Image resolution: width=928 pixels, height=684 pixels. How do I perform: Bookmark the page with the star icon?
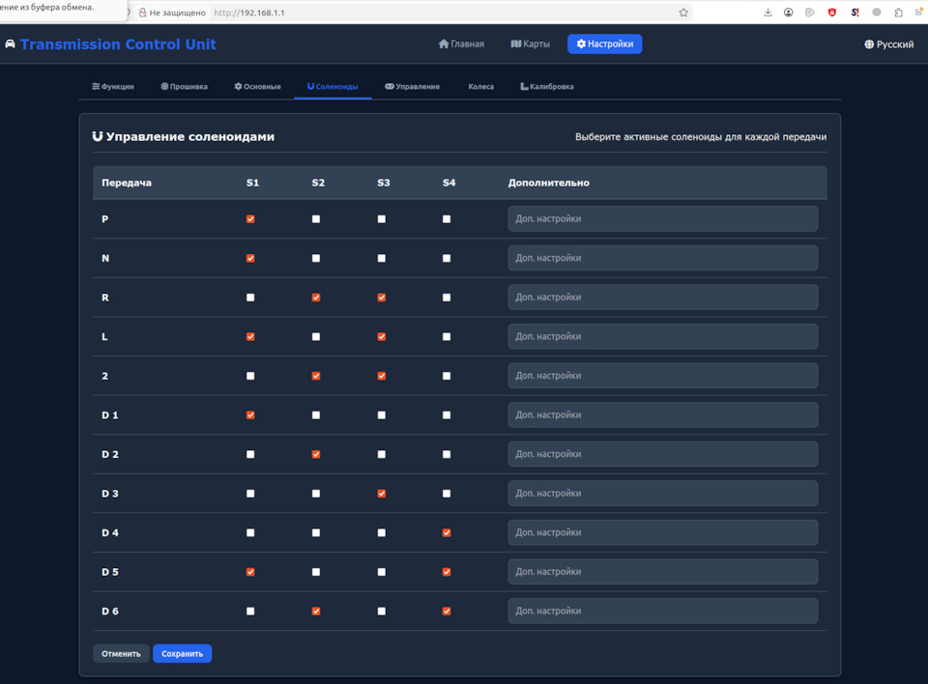(x=682, y=13)
